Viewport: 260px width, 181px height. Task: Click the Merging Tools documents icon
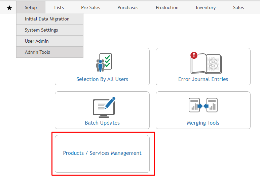(203, 105)
